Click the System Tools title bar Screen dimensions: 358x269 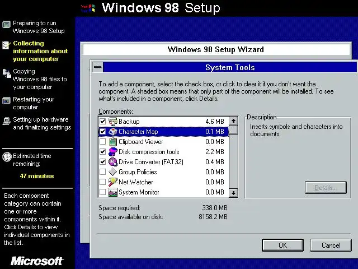click(x=230, y=67)
